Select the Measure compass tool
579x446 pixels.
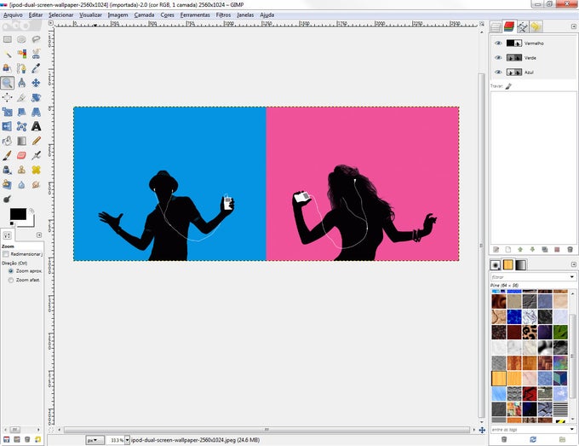coord(22,83)
